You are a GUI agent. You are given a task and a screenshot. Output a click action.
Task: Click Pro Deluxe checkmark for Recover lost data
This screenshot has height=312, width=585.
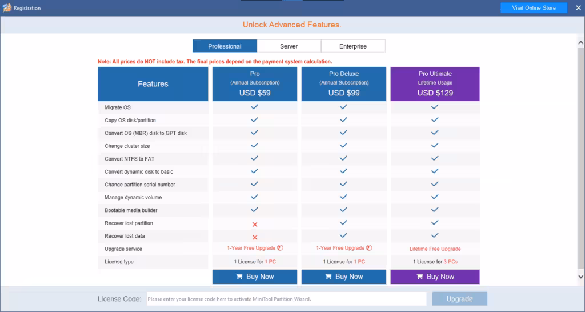coord(343,235)
